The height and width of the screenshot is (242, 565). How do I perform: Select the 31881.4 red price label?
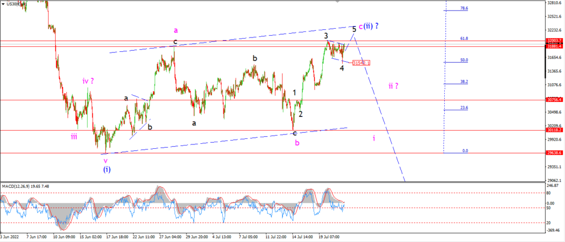click(555, 46)
